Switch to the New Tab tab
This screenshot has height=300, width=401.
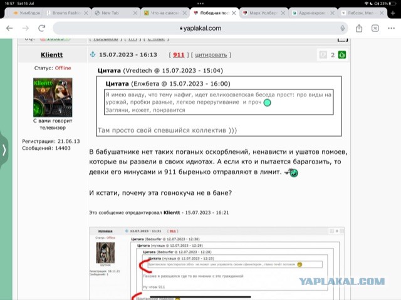pyautogui.click(x=110, y=13)
